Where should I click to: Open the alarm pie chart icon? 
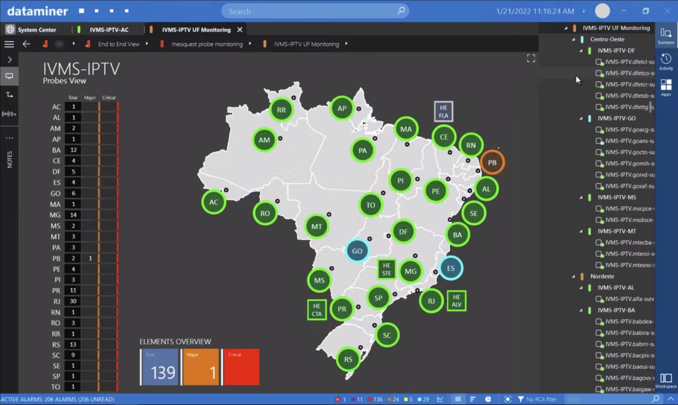tap(488, 399)
